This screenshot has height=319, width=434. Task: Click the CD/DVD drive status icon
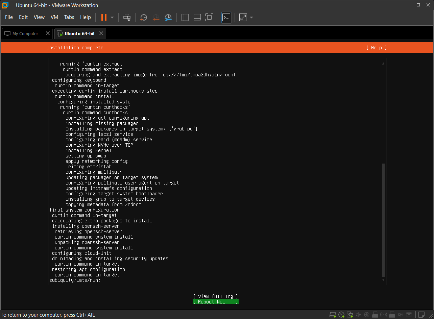click(x=341, y=315)
